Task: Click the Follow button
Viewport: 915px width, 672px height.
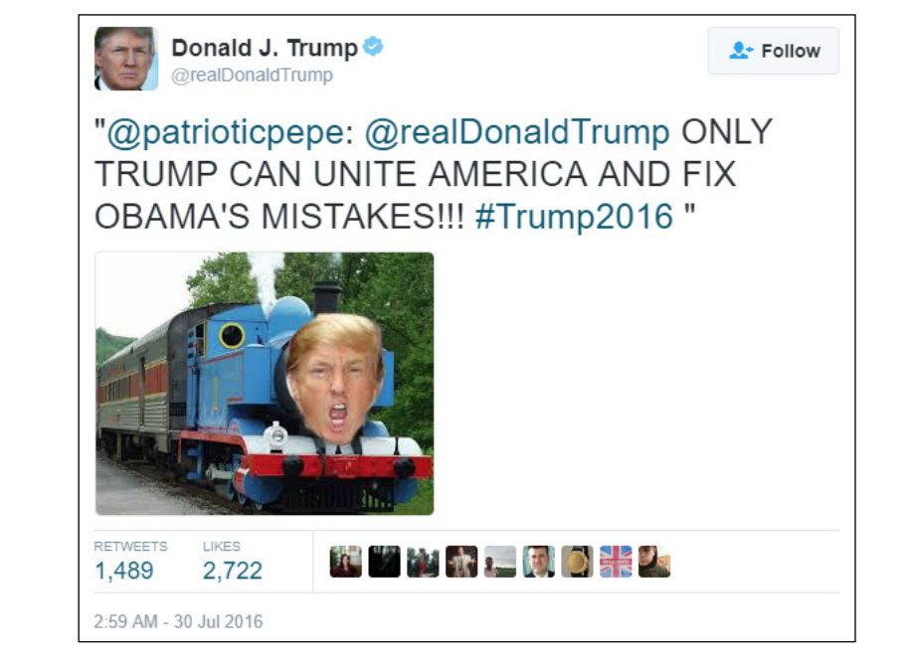Action: (x=773, y=51)
